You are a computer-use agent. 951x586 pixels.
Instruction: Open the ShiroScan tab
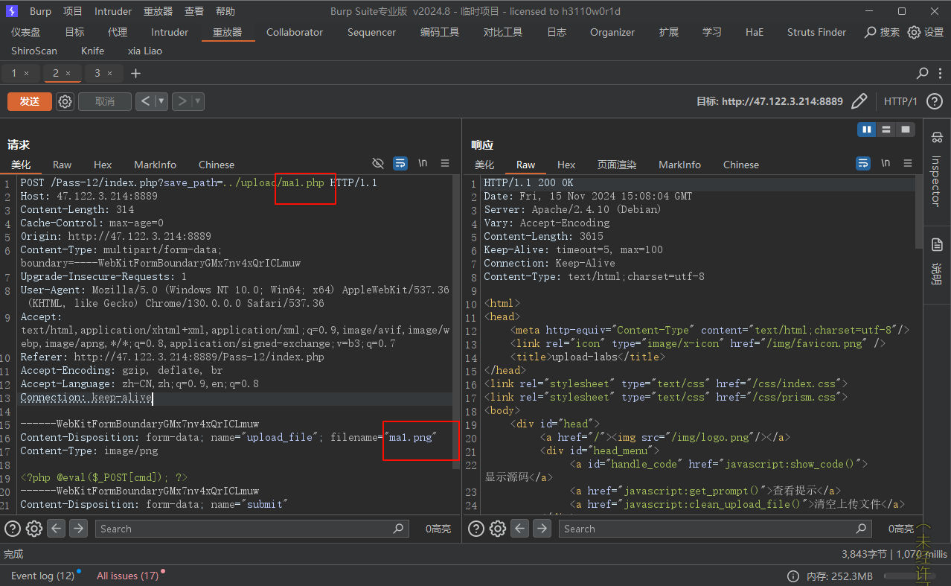click(34, 51)
